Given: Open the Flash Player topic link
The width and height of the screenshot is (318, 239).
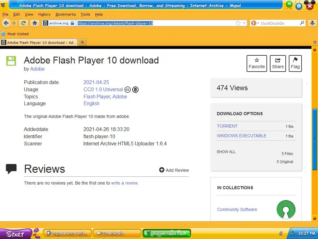Looking at the screenshot, I should point(97,96).
